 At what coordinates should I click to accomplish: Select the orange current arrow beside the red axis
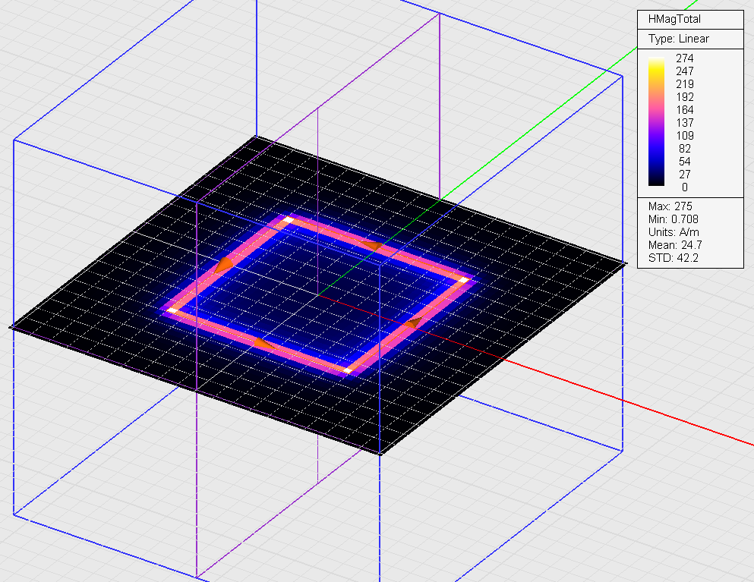pyautogui.click(x=412, y=322)
